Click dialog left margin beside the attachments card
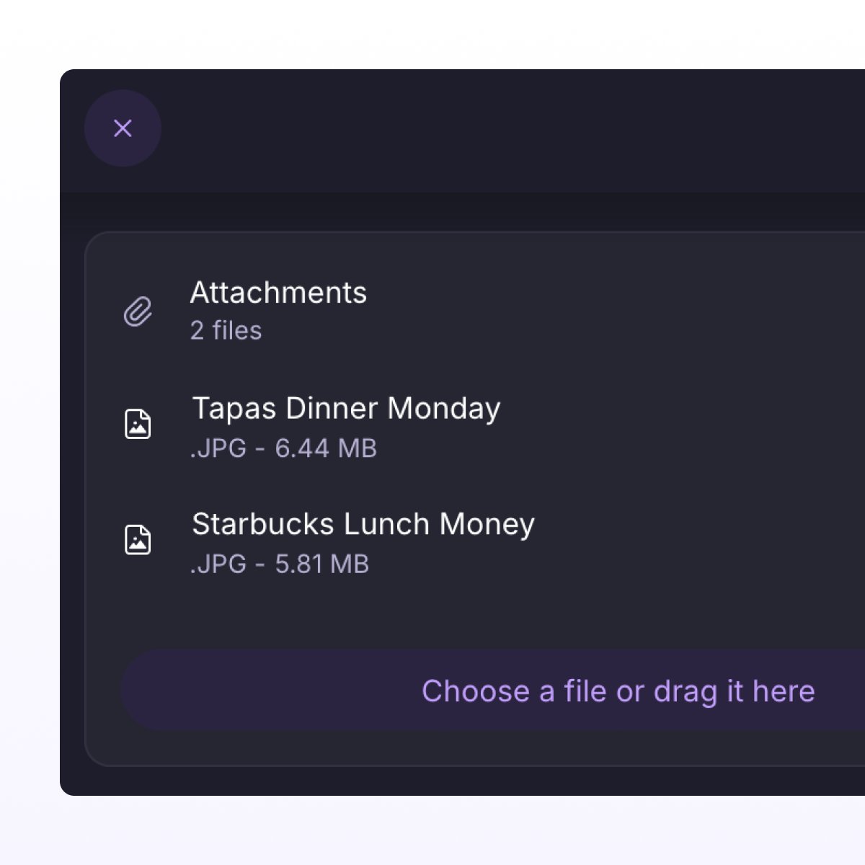 (72, 497)
